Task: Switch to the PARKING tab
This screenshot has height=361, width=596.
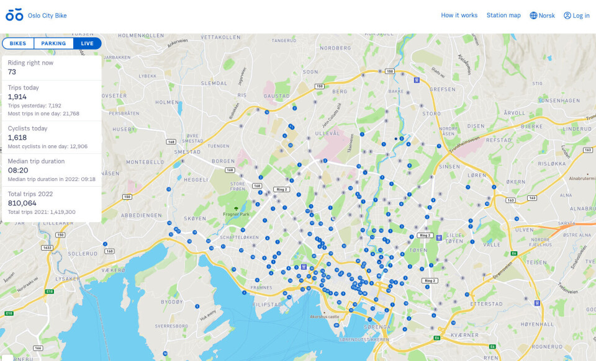Action: (x=52, y=43)
